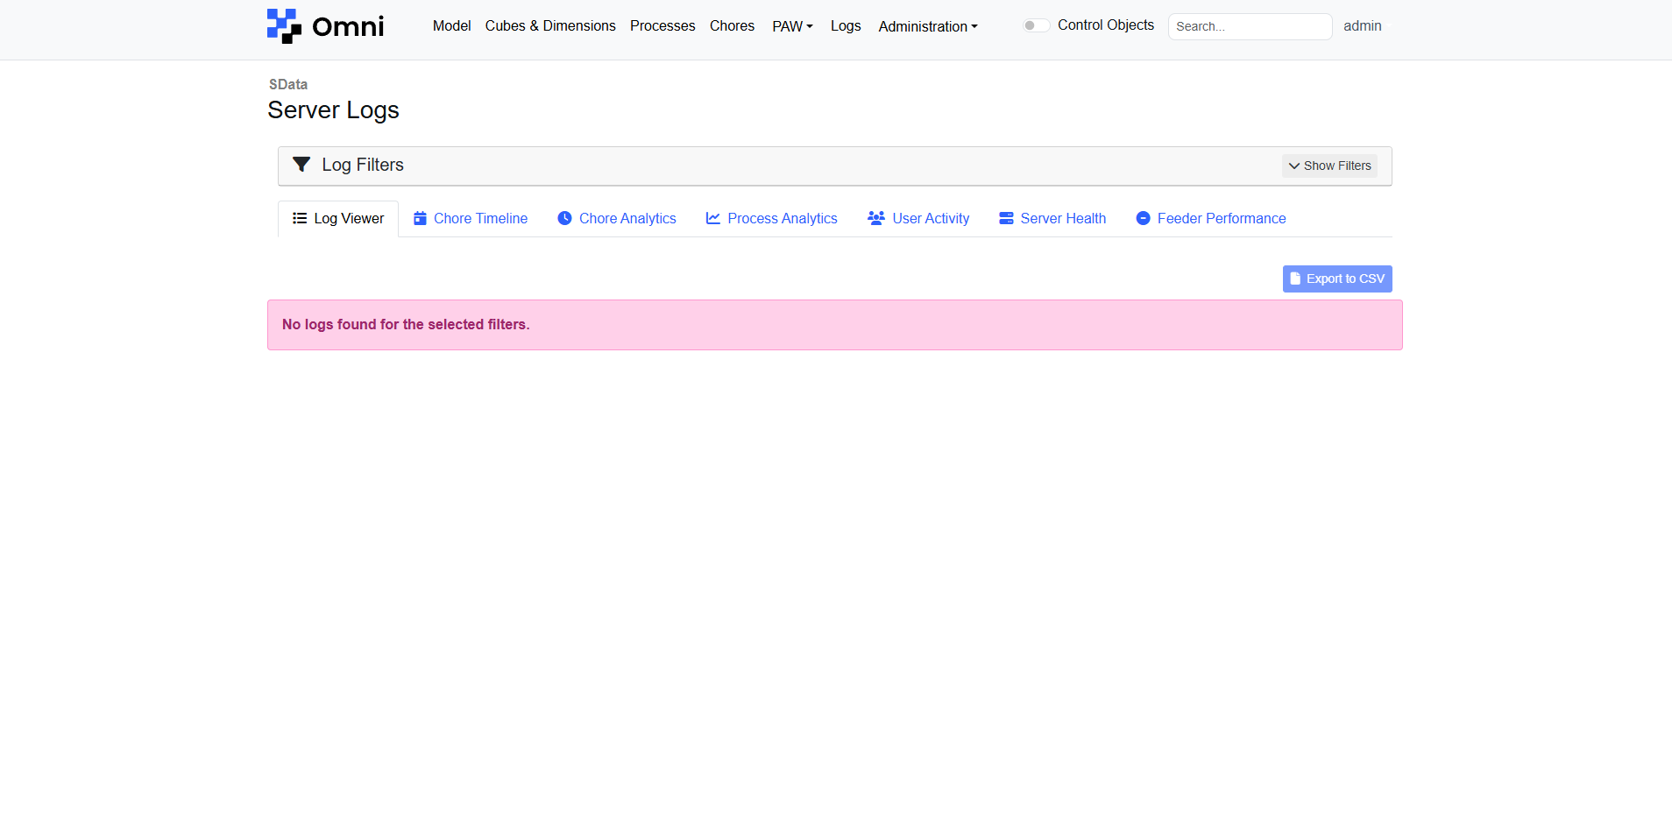Click the Process Analytics chart icon

(713, 218)
